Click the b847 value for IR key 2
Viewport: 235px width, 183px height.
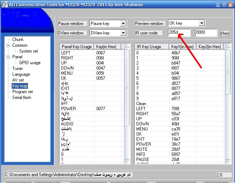(176, 63)
